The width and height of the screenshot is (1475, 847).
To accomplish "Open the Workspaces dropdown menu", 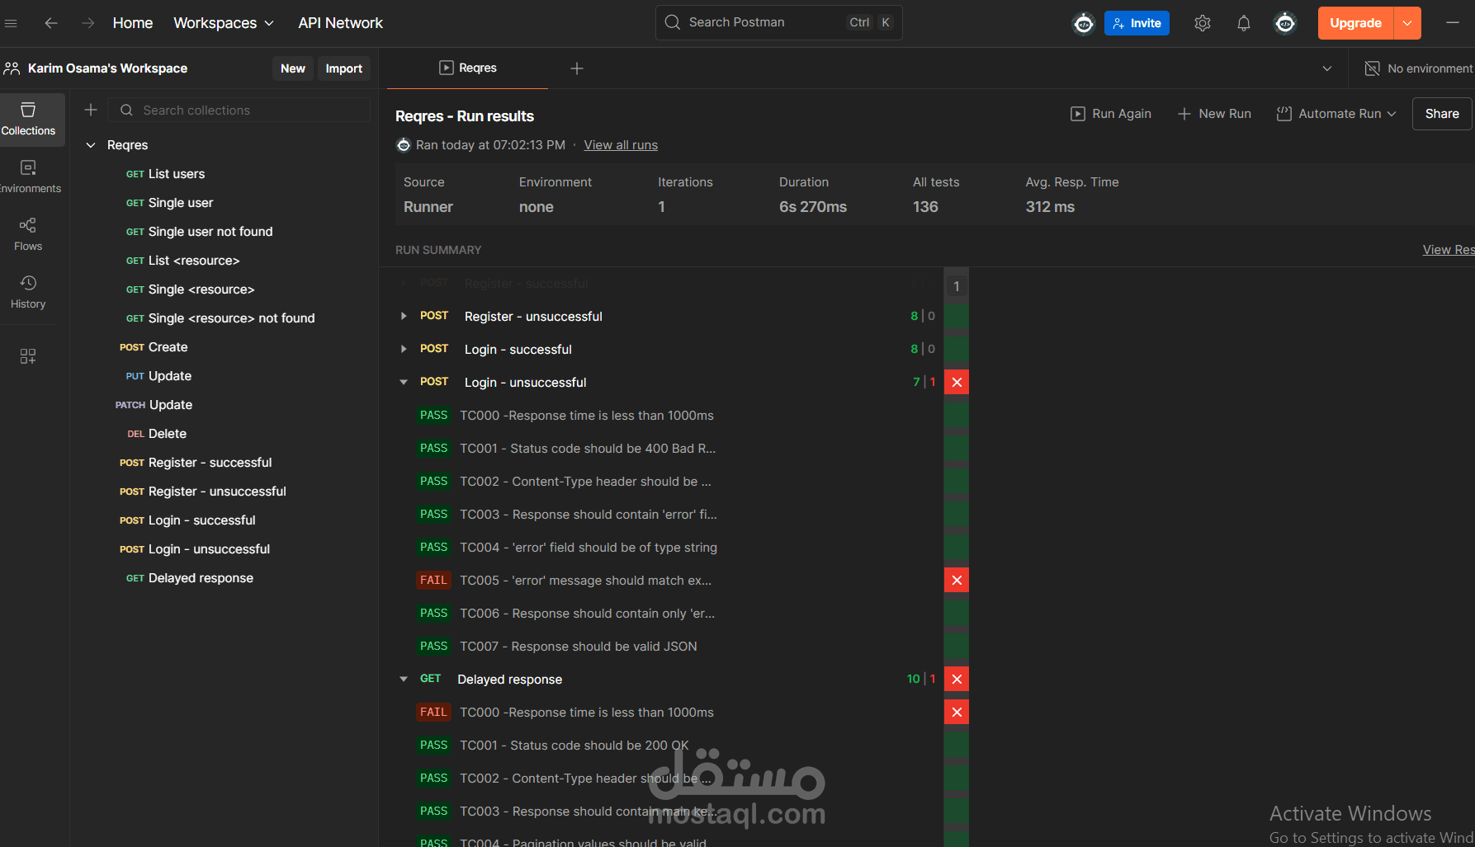I will (224, 23).
